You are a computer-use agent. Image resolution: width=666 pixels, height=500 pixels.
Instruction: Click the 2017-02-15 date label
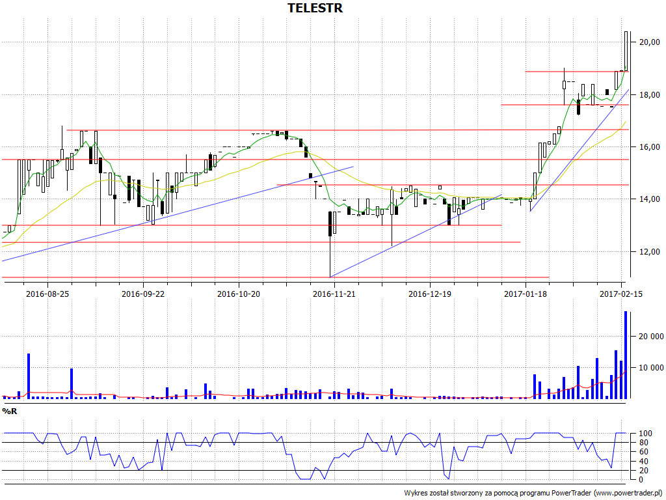coord(621,294)
